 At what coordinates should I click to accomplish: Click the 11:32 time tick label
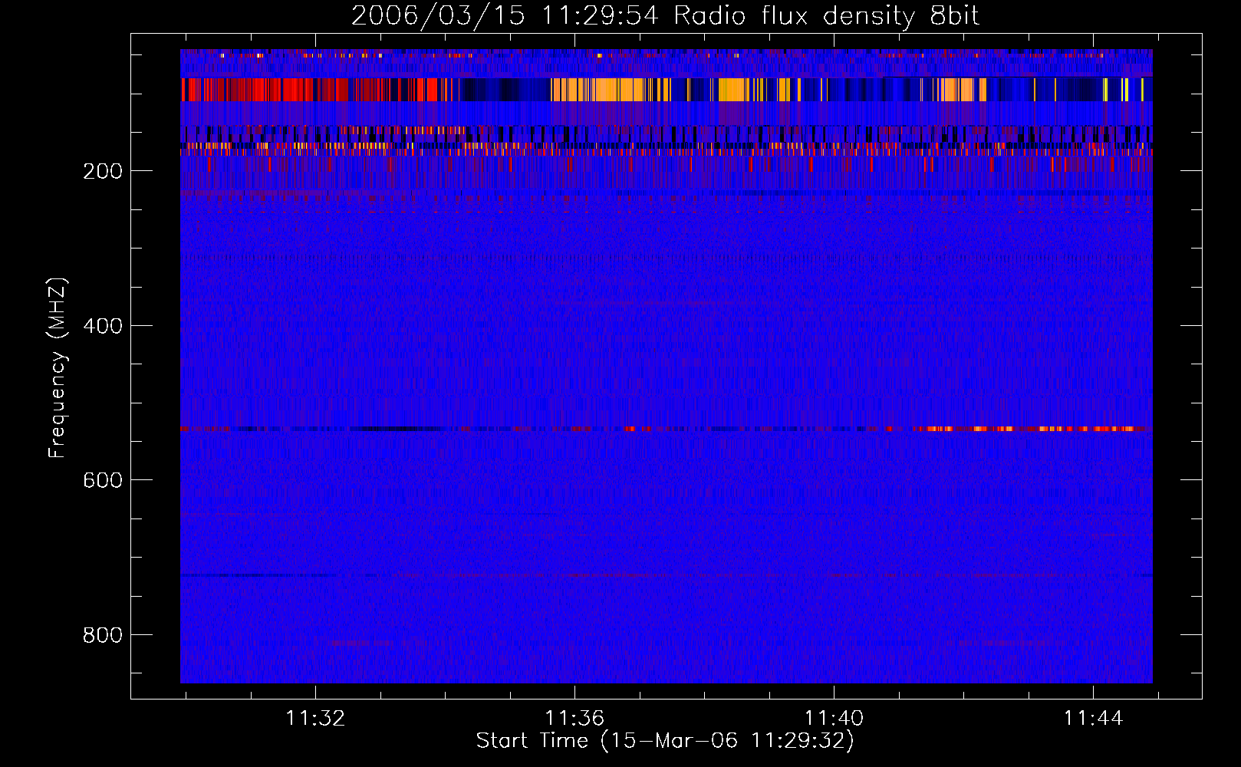coord(315,718)
